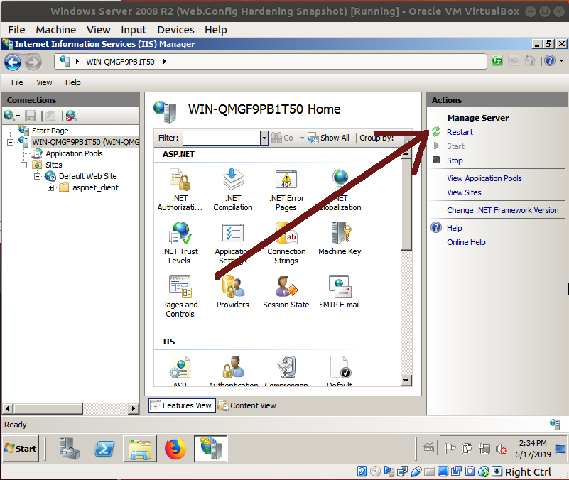Refresh the page using the green toolbar icon

[497, 60]
